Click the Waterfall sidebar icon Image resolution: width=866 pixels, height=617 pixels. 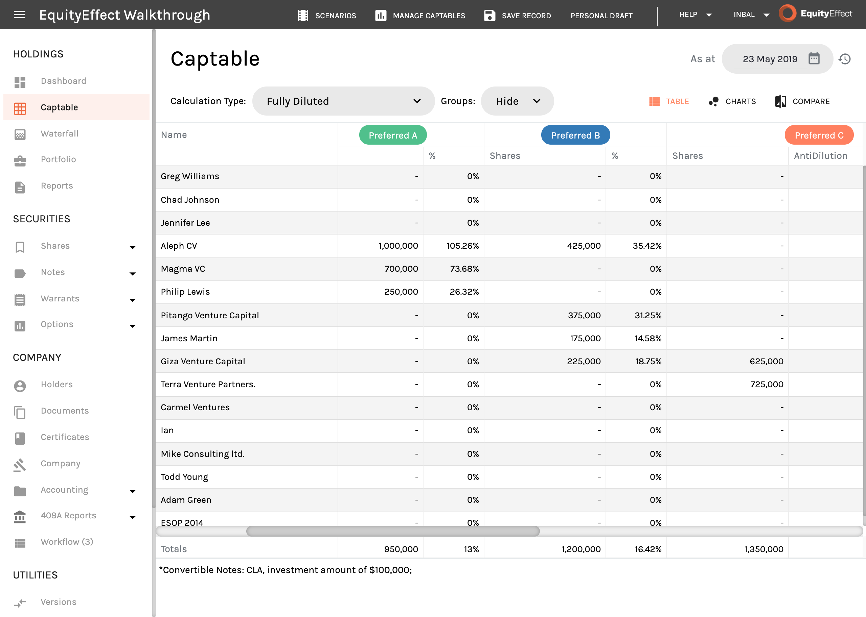coord(20,134)
